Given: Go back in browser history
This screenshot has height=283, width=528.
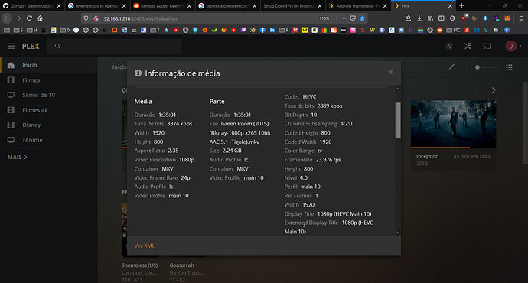Looking at the screenshot, I should pos(7,18).
